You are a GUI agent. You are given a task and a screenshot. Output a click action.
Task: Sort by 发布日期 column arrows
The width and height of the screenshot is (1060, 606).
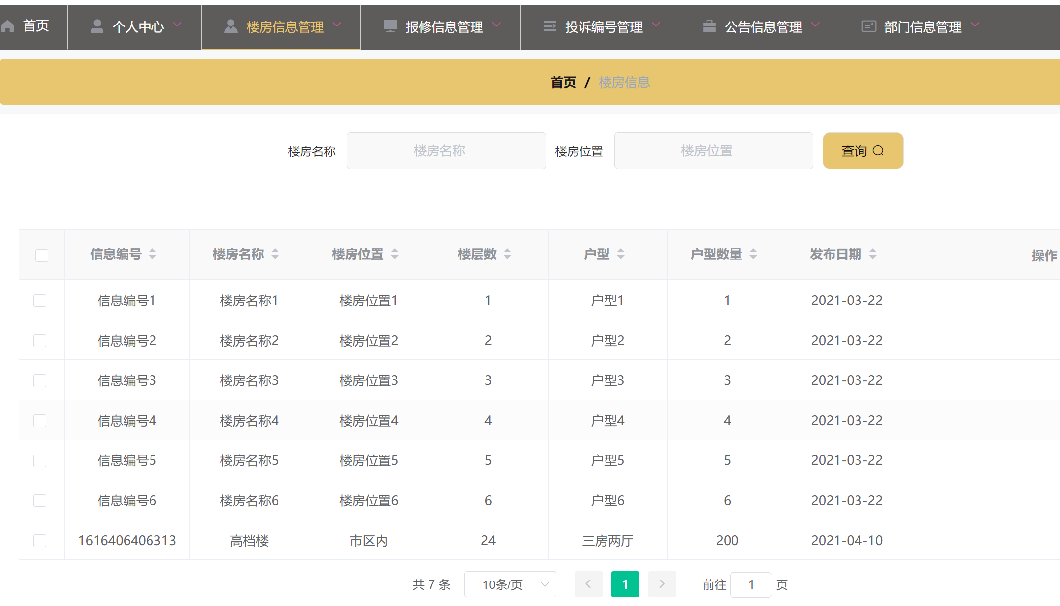[x=873, y=254]
